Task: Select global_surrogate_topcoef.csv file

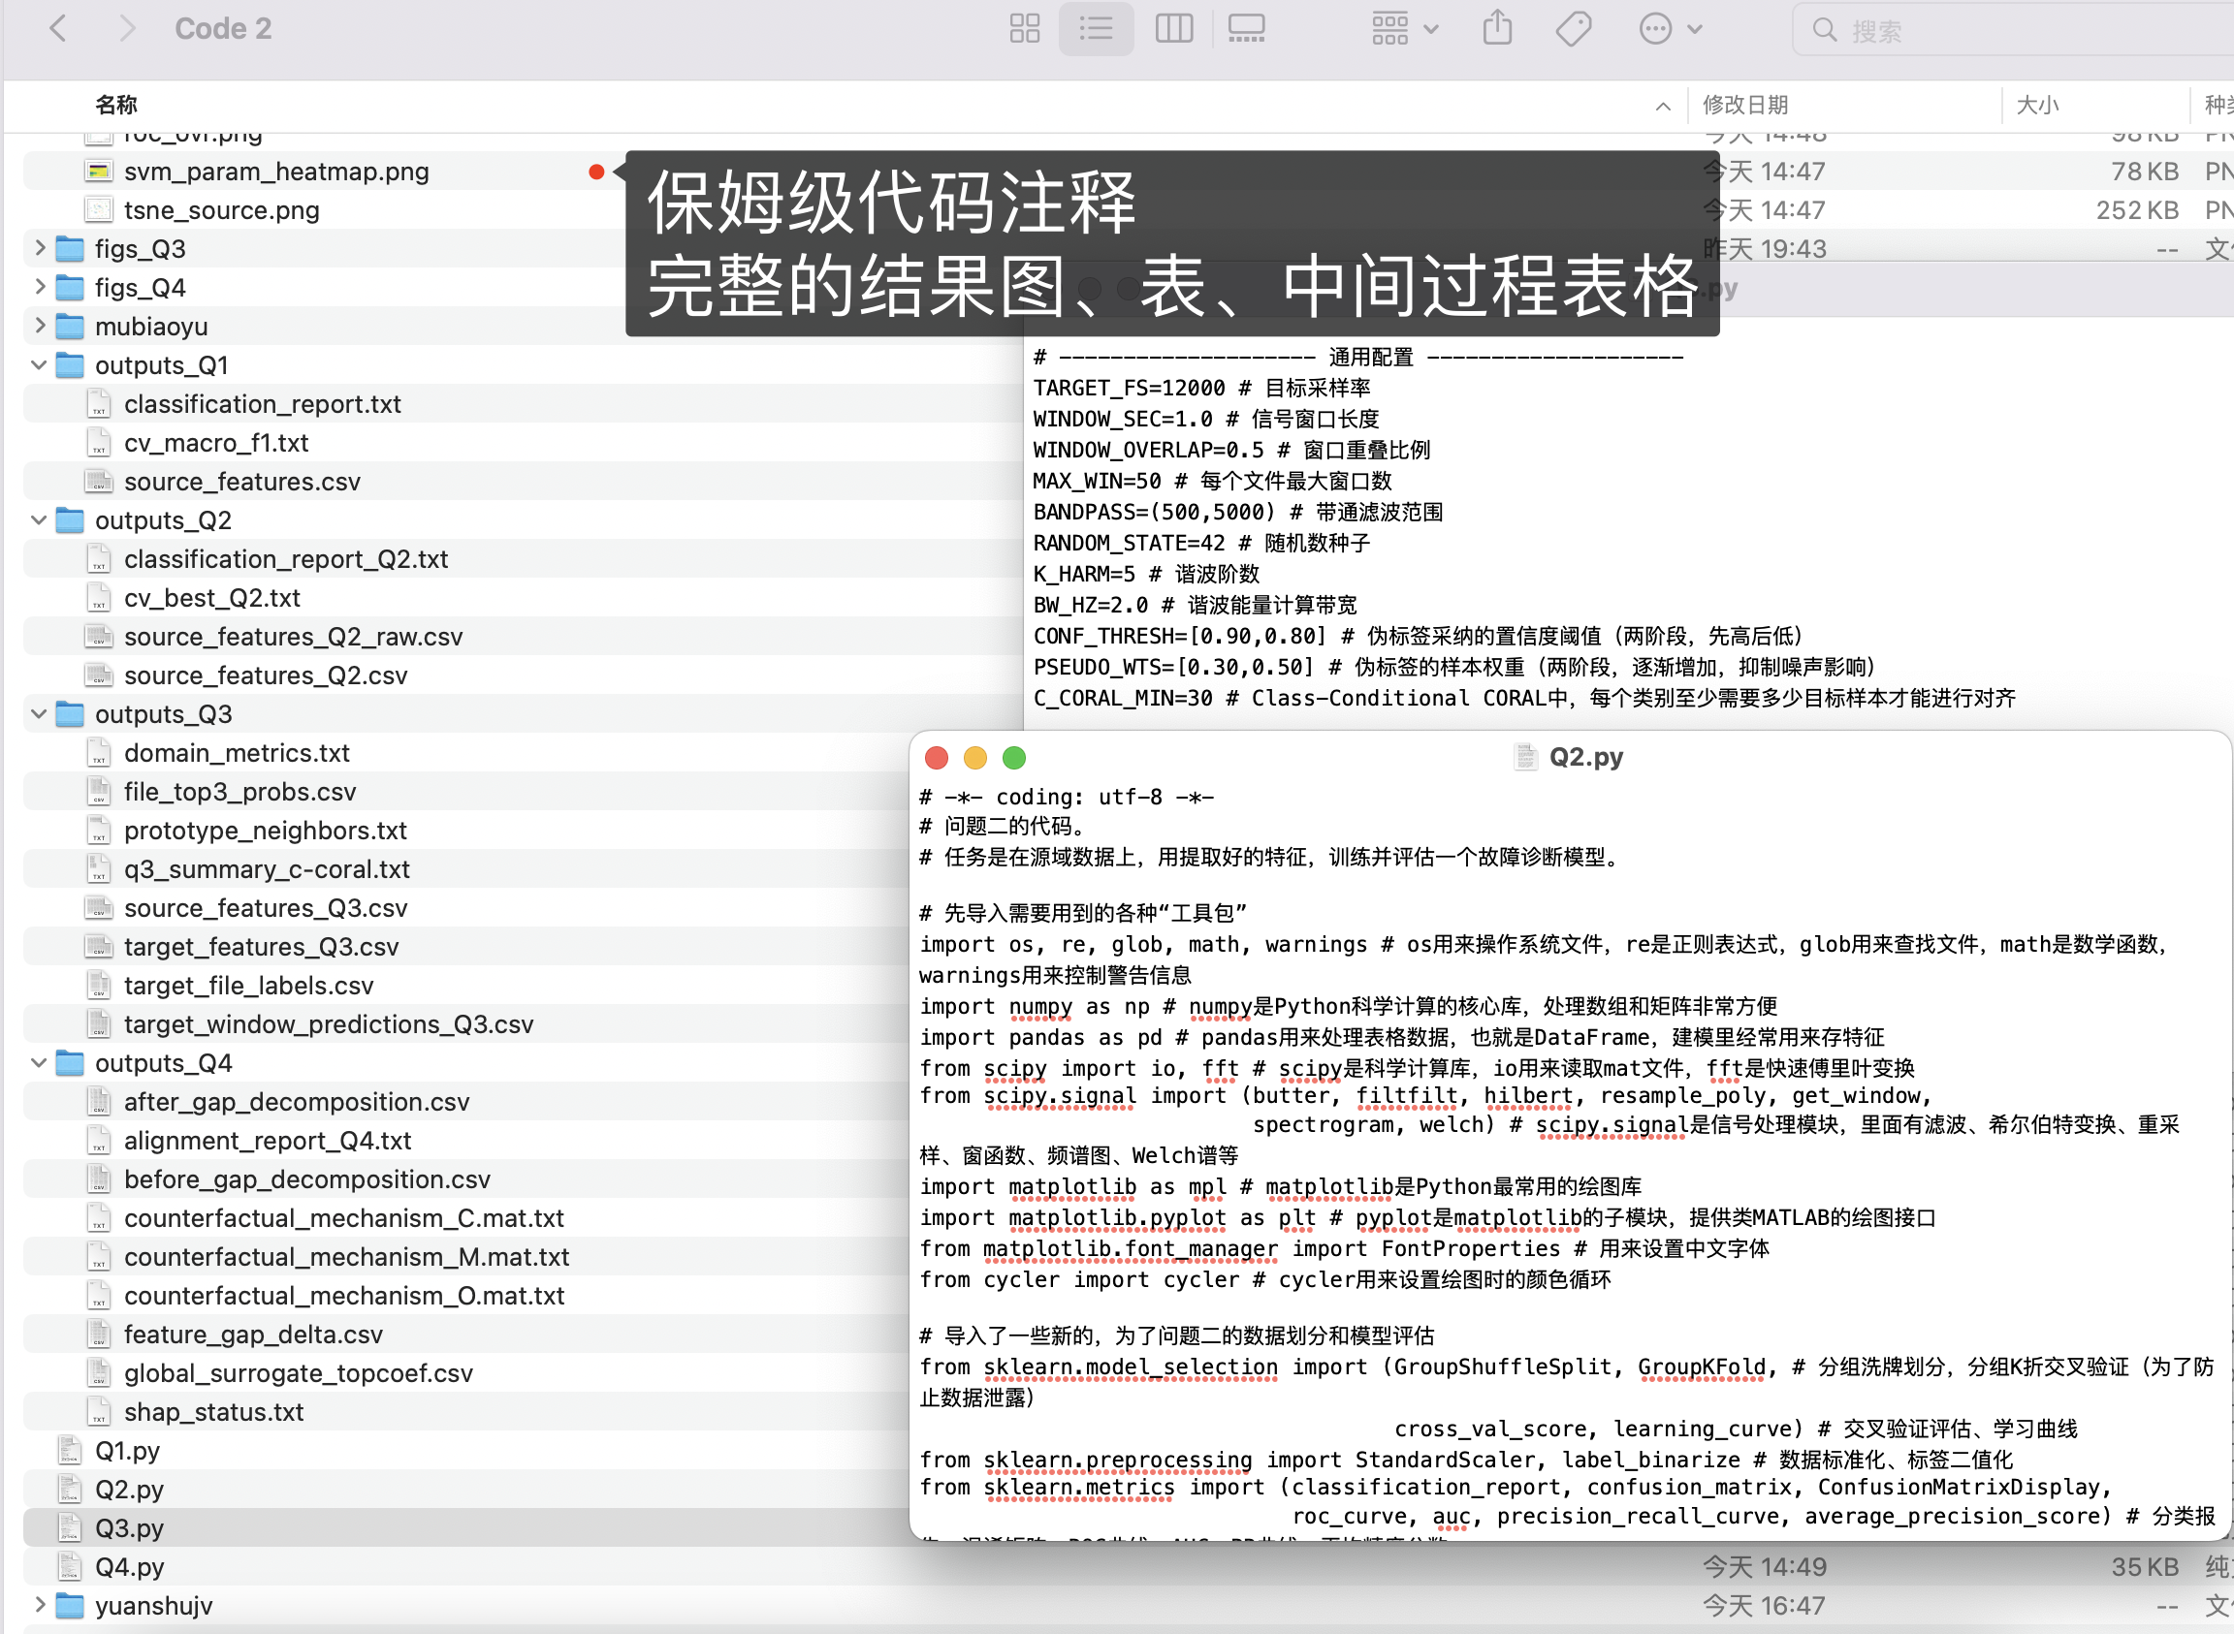Action: 298,1373
